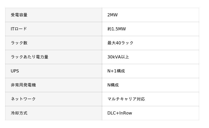The height and width of the screenshot is (128, 209).
Task: Click the 冷却方式 label cell
Action: pyautogui.click(x=19, y=113)
